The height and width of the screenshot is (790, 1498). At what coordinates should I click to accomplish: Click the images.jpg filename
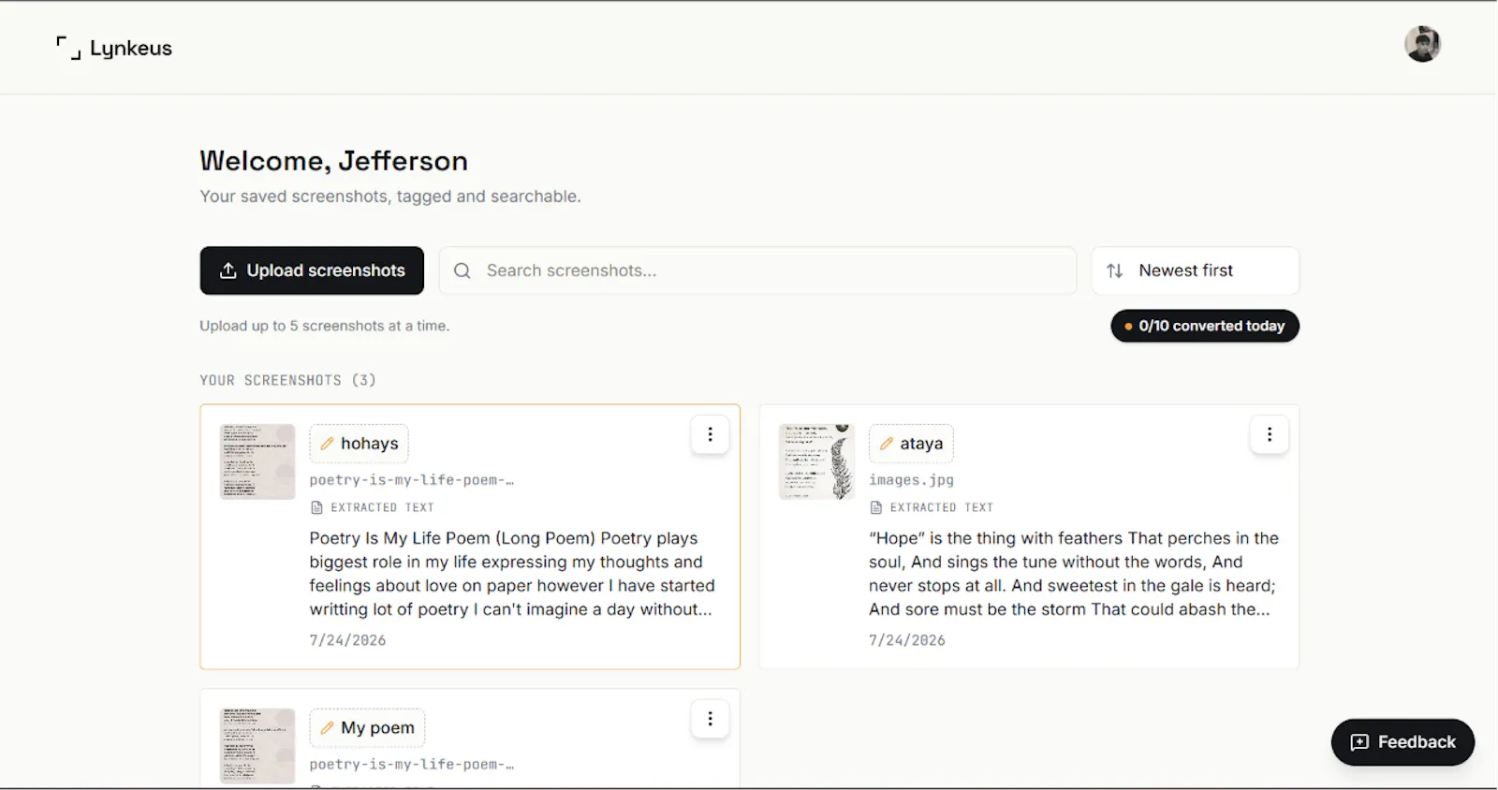pyautogui.click(x=911, y=480)
